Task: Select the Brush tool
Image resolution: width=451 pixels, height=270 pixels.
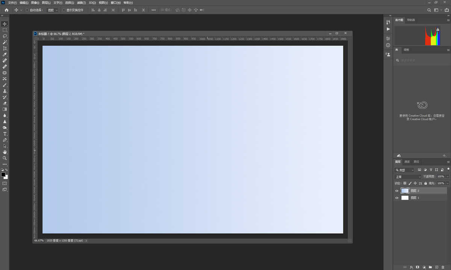Action: (x=5, y=85)
